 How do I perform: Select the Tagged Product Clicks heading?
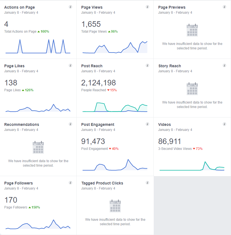pyautogui.click(x=102, y=183)
